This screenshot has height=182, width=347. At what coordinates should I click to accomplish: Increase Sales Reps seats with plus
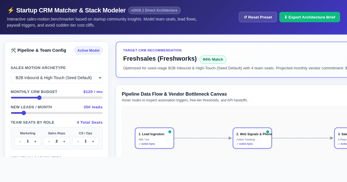[64, 141]
